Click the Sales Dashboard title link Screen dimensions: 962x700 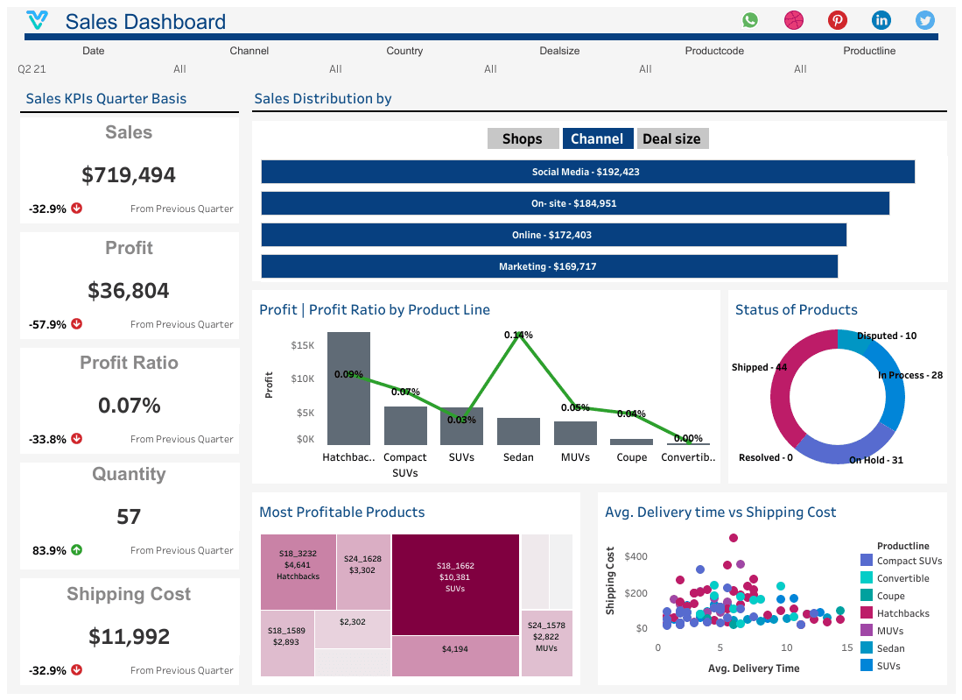(x=144, y=21)
